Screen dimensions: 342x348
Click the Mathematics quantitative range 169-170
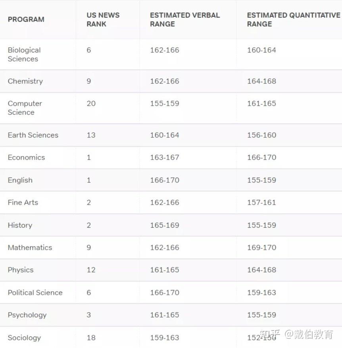click(x=261, y=247)
